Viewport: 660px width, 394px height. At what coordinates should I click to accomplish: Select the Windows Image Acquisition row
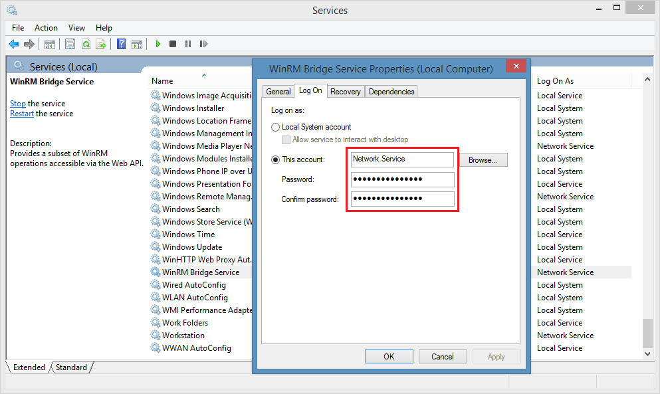pyautogui.click(x=201, y=95)
